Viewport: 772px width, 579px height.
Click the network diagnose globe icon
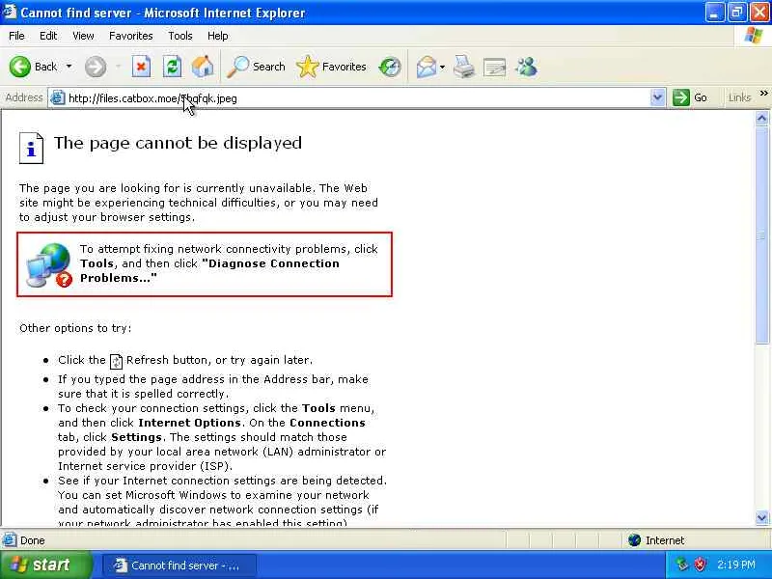[x=49, y=264]
